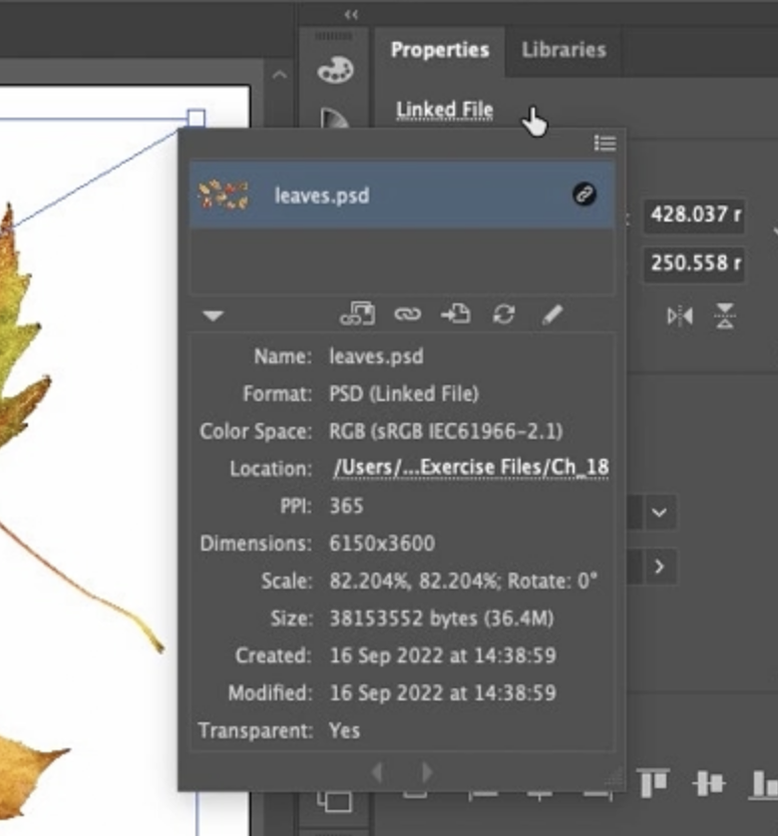Click the selection handle on the canvas

coord(195,119)
